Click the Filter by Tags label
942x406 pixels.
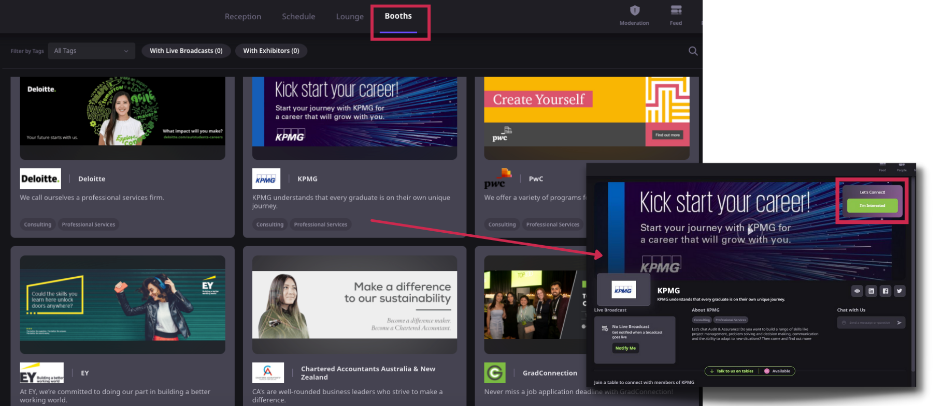click(x=27, y=51)
